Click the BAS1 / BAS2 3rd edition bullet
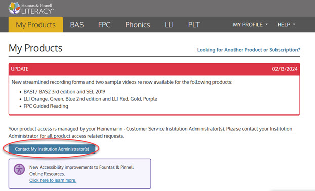The image size is (315, 191). [64, 92]
